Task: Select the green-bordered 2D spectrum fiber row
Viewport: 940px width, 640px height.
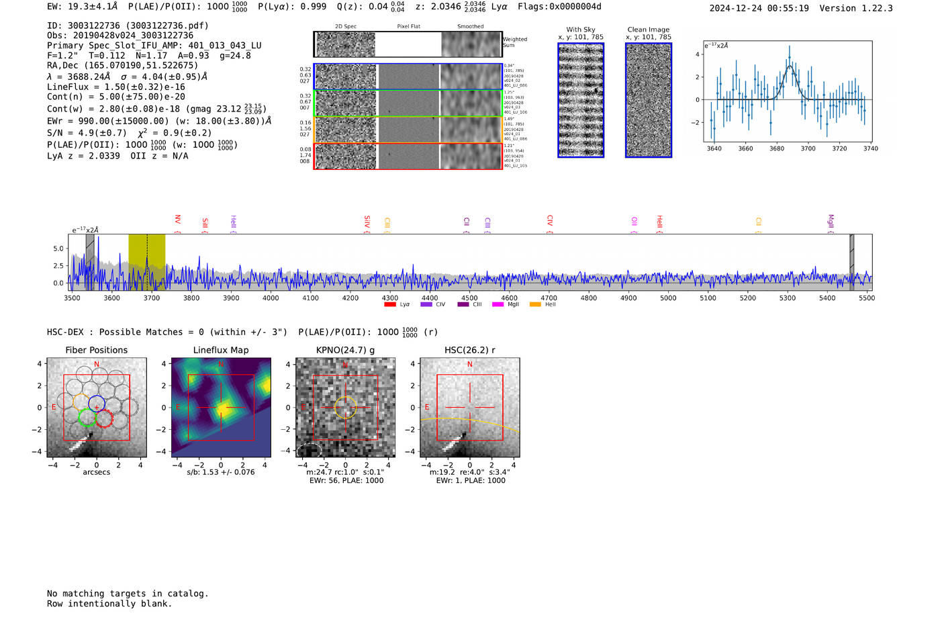Action: 408,103
